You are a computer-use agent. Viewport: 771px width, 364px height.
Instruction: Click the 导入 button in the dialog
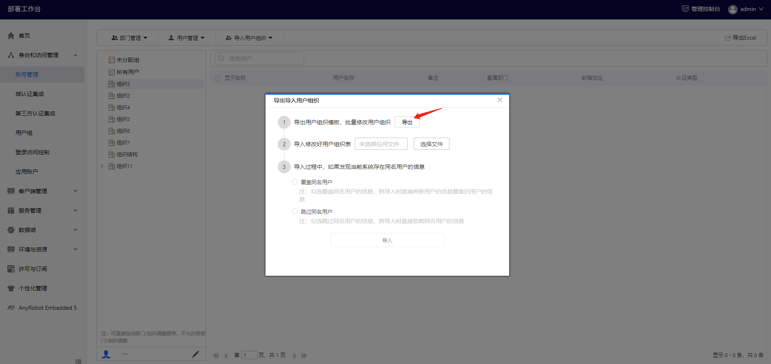coord(387,240)
